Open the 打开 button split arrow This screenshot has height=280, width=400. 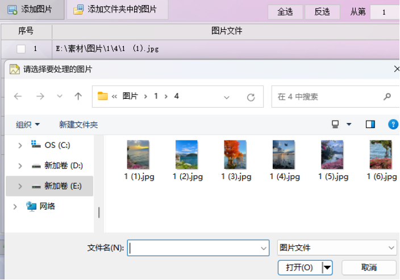[327, 268]
